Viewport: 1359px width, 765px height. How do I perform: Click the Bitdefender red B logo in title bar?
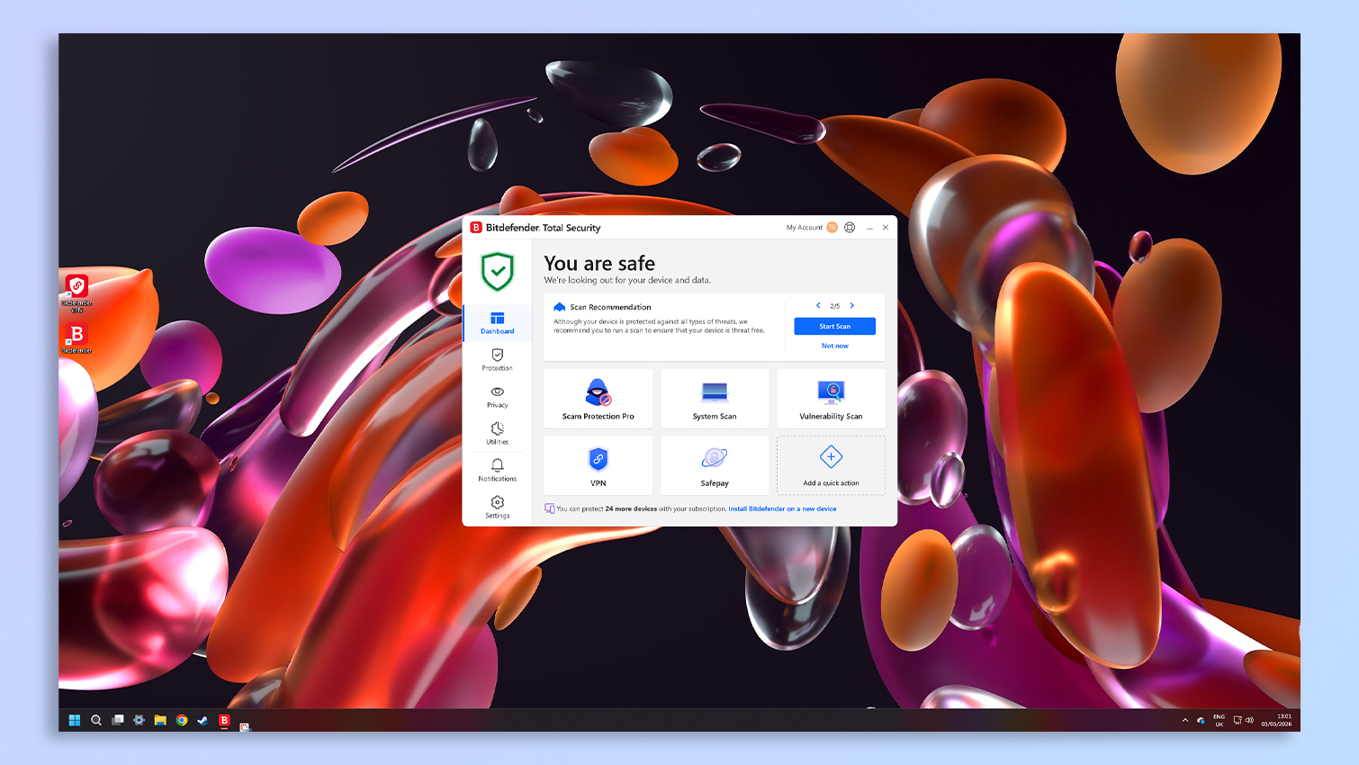pyautogui.click(x=476, y=228)
